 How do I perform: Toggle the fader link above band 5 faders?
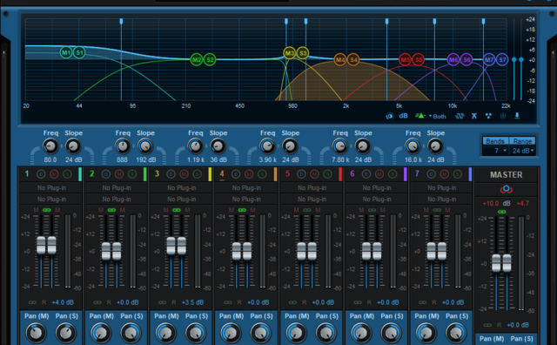point(307,210)
